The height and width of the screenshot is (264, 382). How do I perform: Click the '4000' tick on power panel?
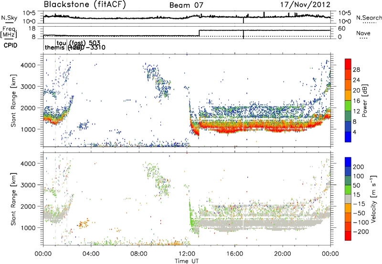coord(28,65)
